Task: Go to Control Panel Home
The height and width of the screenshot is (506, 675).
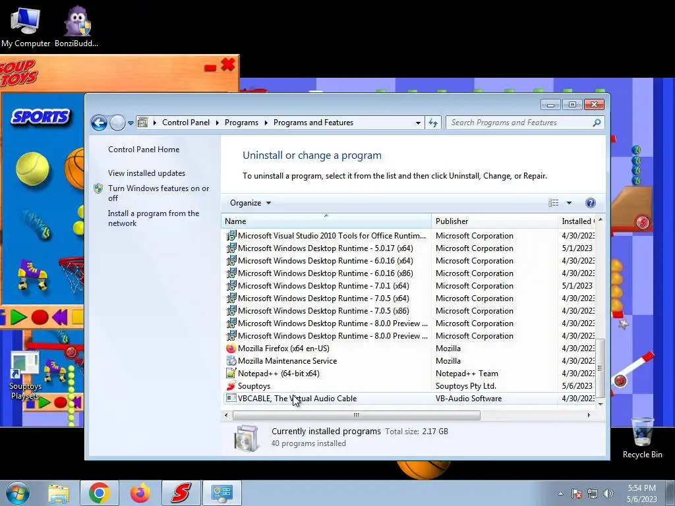Action: pyautogui.click(x=144, y=150)
